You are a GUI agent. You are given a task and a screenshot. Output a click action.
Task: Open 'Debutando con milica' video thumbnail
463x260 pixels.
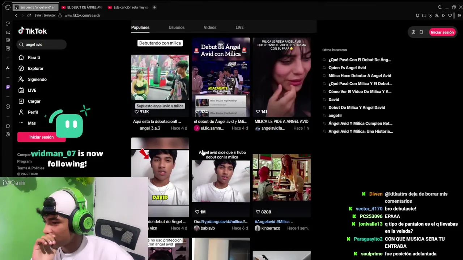point(160,77)
